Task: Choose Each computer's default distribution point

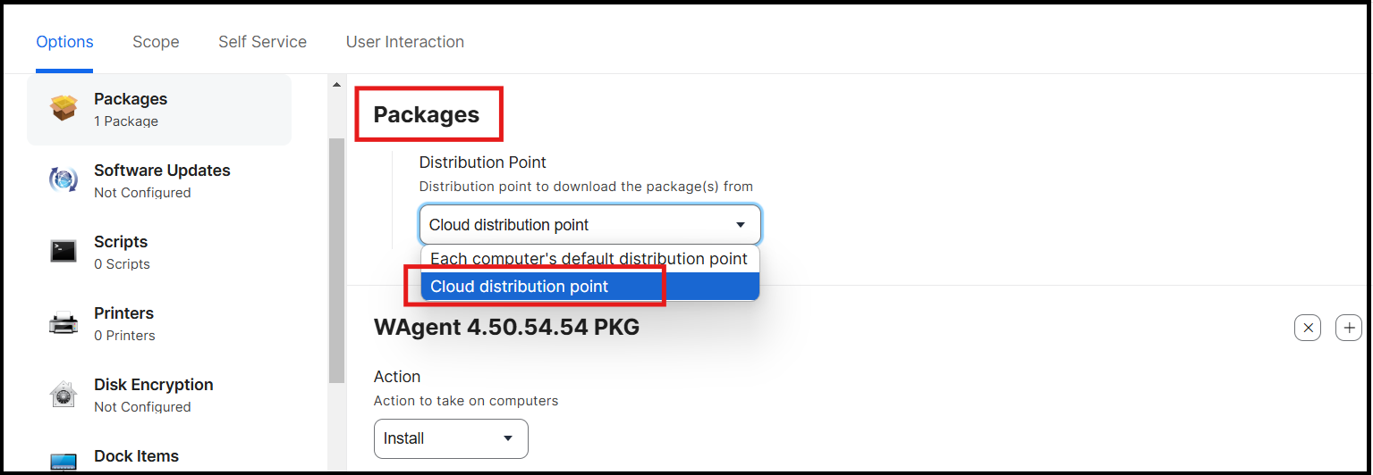Action: (589, 259)
